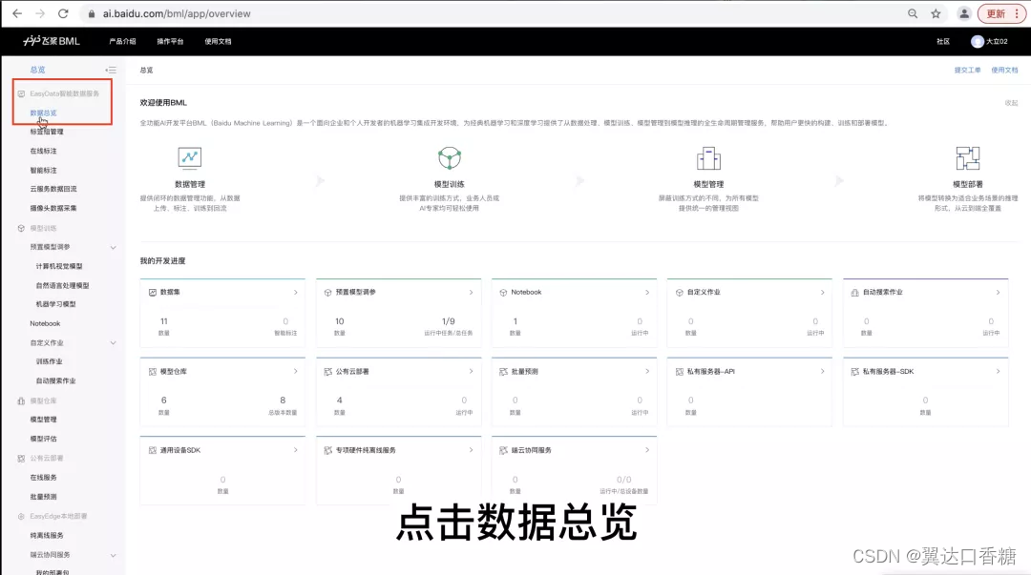Open 在线标注 in the sidebar

pyautogui.click(x=43, y=152)
